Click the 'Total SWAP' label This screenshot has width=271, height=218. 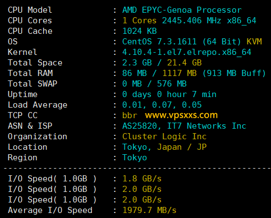coord(33,84)
